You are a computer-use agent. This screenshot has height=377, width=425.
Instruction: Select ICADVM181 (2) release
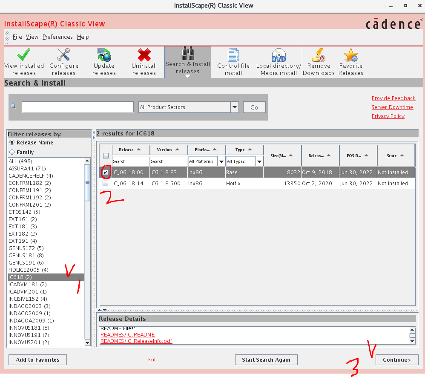coord(46,285)
